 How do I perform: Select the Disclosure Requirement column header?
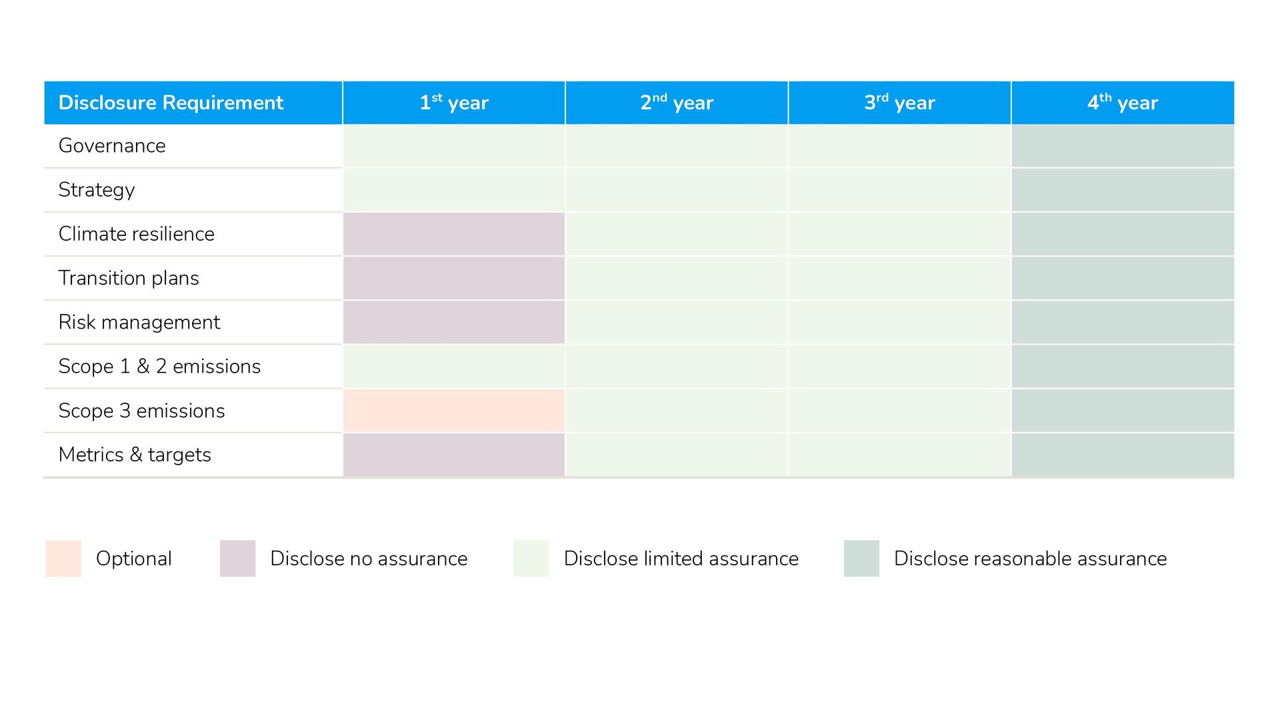[x=171, y=103]
